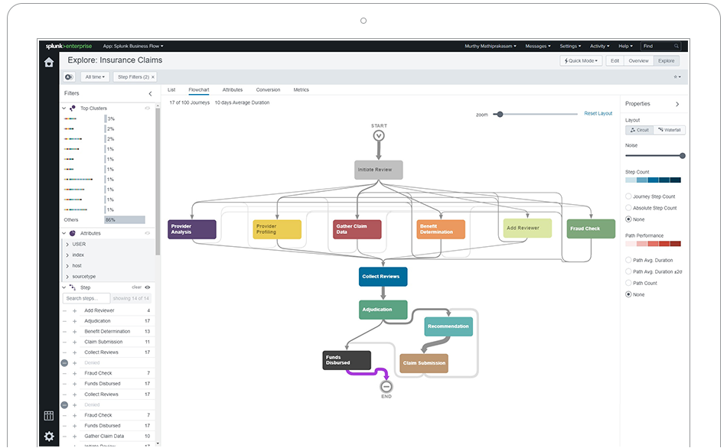The image size is (727, 448).
Task: Open the Messages menu
Action: click(x=538, y=46)
